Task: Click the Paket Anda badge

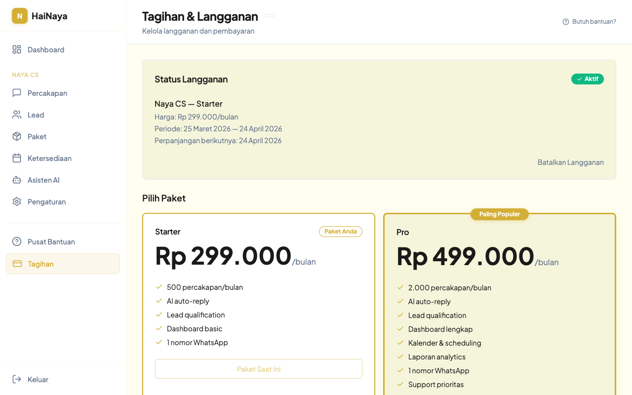Action: click(340, 232)
